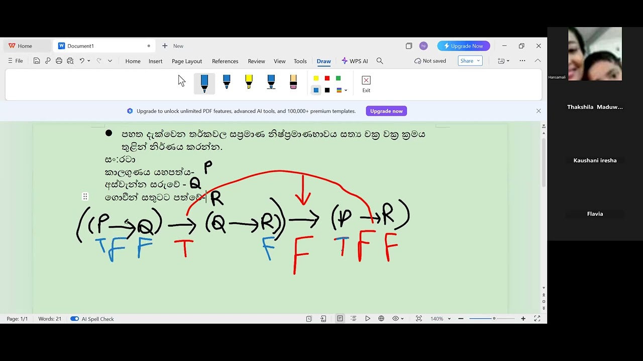Click the tab manager windows icon
This screenshot has width=643, height=361.
409,46
